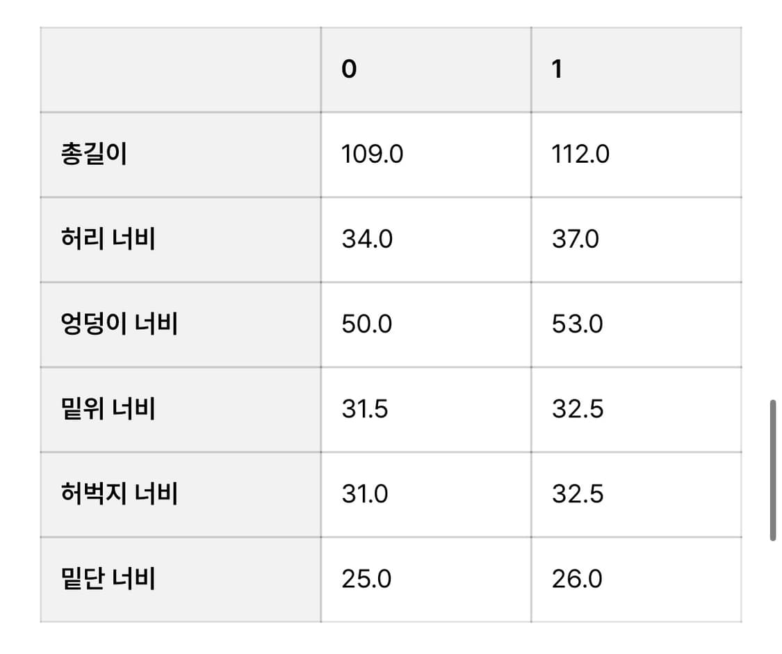Tap the 밑단 너비 row label
The image size is (782, 654).
(108, 579)
